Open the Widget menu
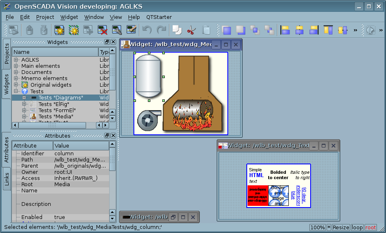The height and width of the screenshot is (233, 386). coord(69,17)
